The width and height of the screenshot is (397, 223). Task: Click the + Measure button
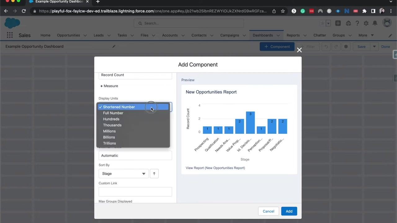tap(109, 86)
